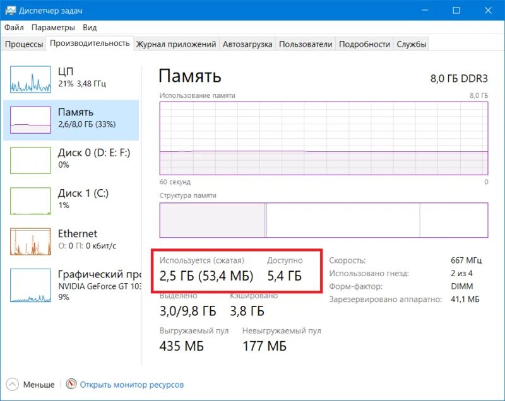Open the Вид menu
The height and width of the screenshot is (401, 505).
(x=90, y=28)
